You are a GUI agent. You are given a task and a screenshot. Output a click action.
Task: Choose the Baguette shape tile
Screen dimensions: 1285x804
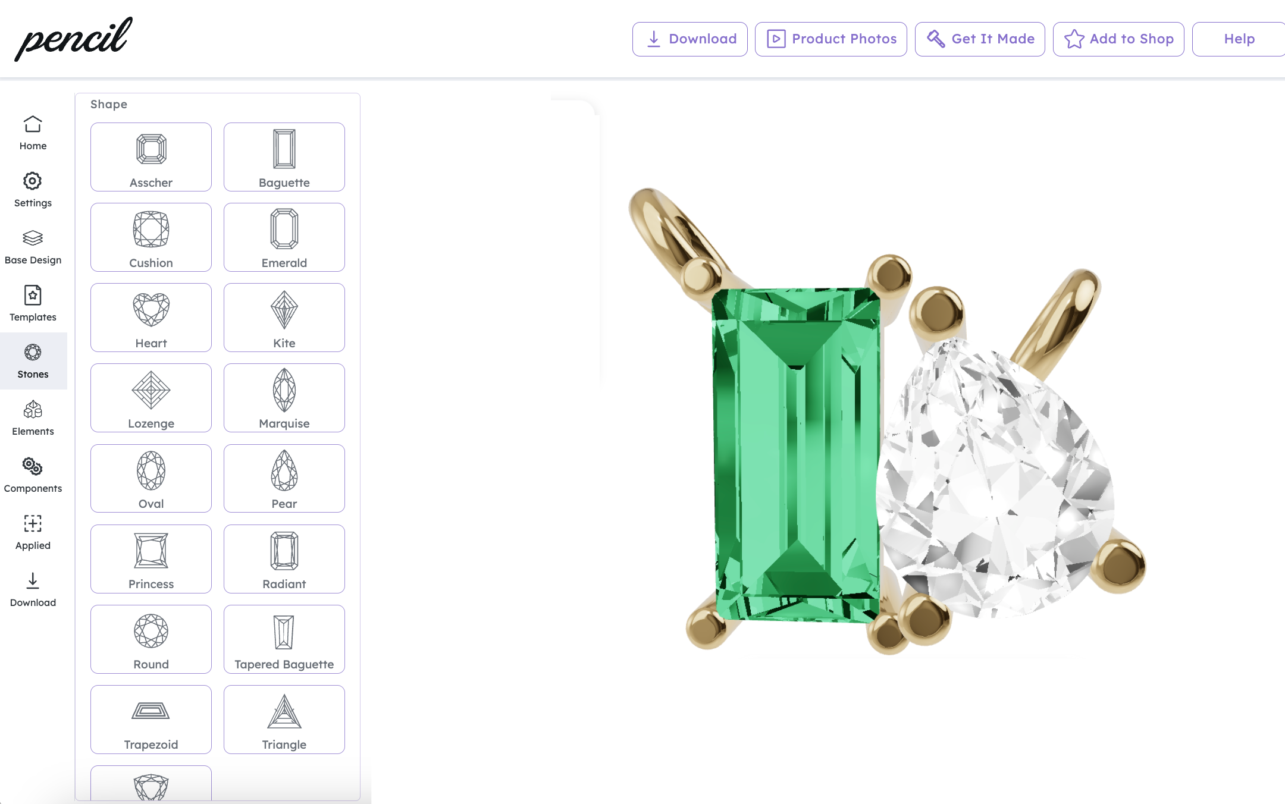(x=284, y=157)
